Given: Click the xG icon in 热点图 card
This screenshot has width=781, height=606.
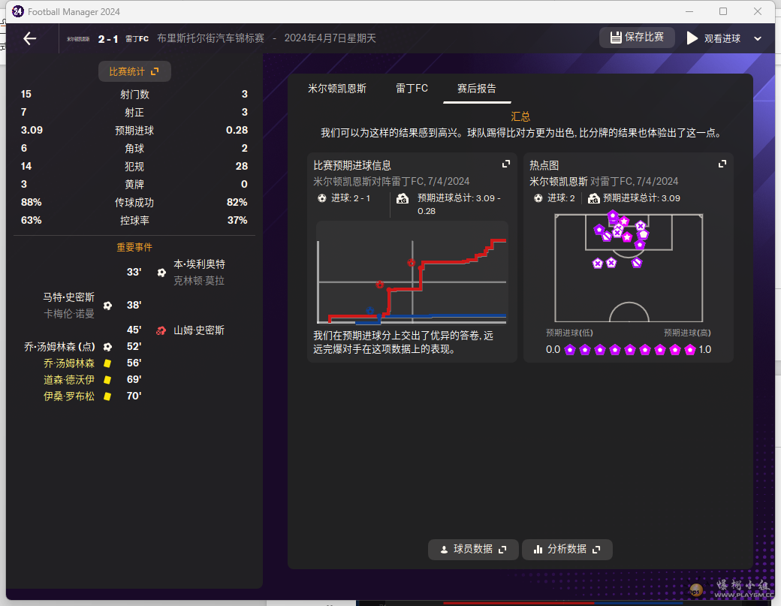Looking at the screenshot, I should pyautogui.click(x=593, y=198).
